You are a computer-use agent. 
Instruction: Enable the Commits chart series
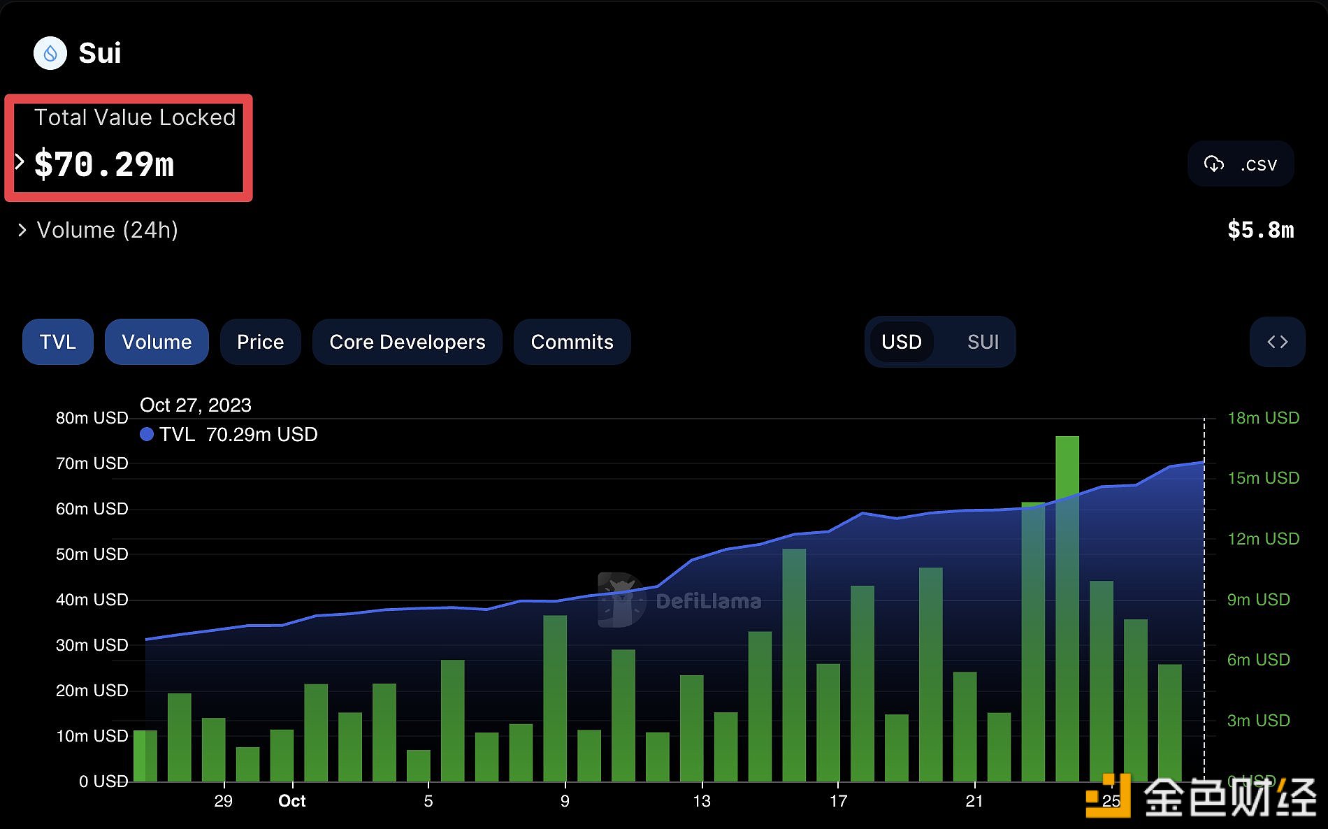click(x=572, y=342)
